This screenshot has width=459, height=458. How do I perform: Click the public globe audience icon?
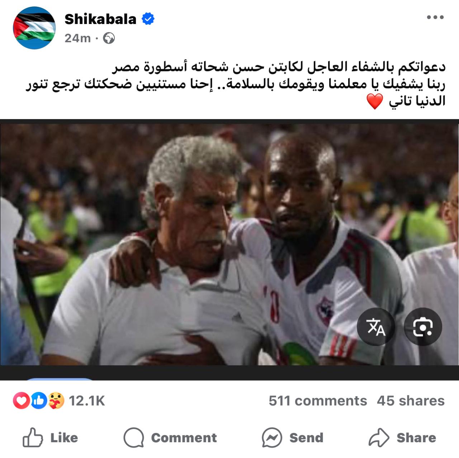[x=109, y=38]
